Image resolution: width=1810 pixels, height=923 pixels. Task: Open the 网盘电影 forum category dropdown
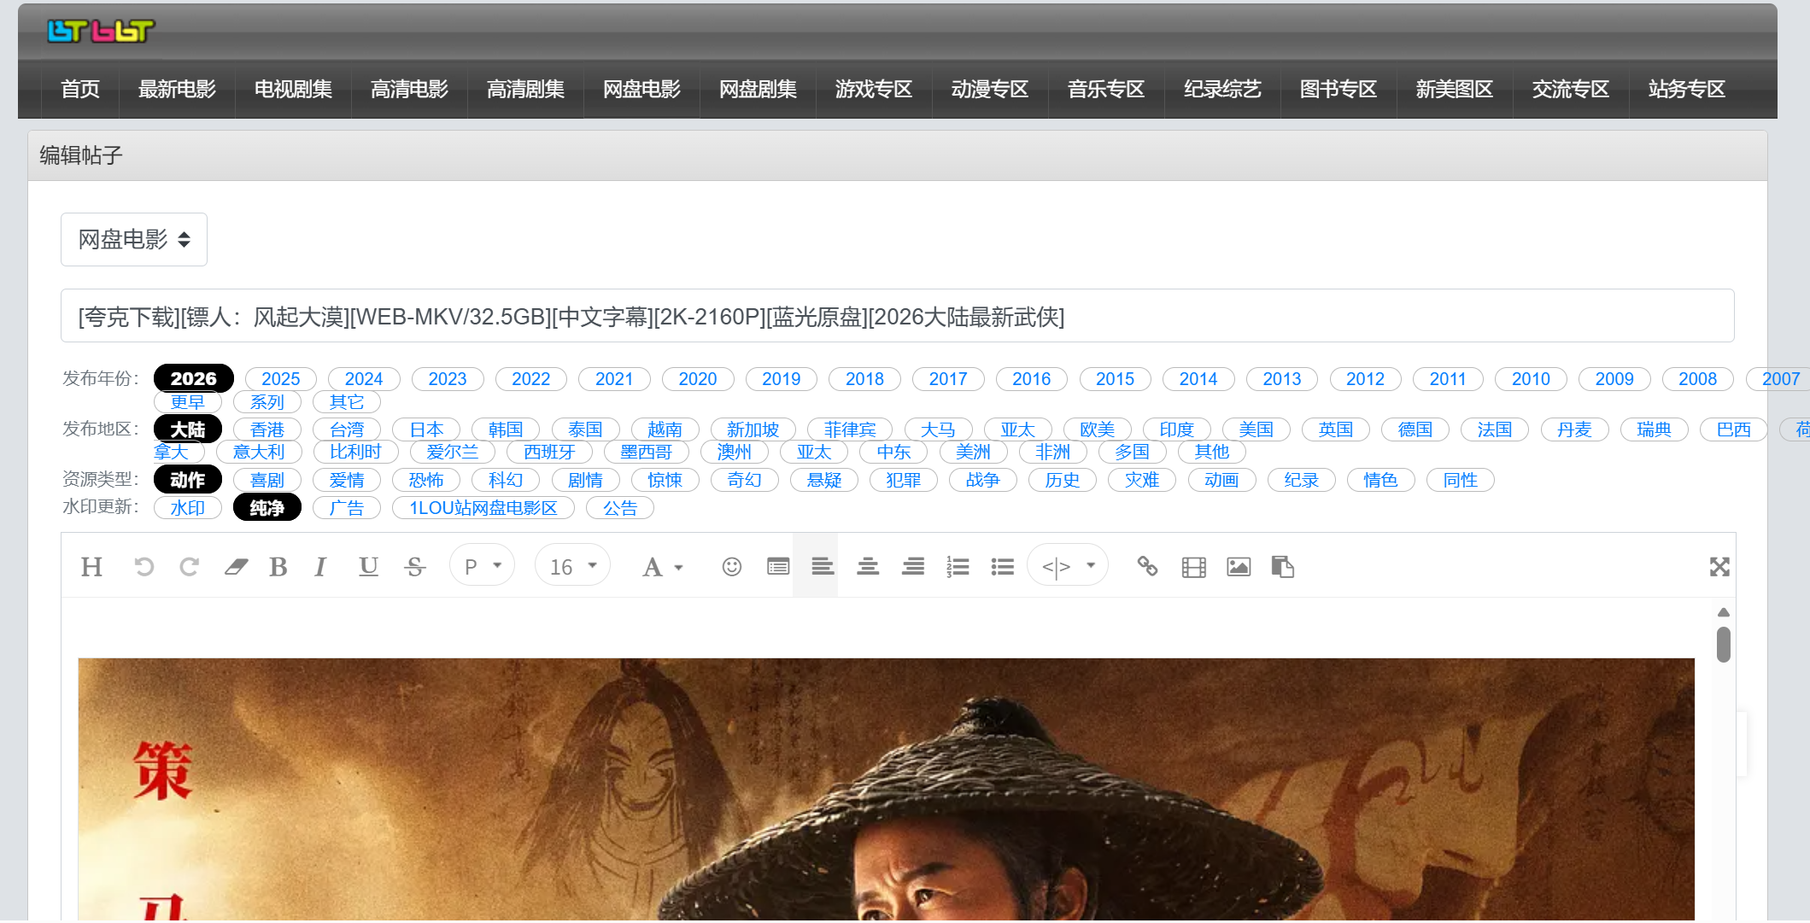tap(134, 240)
